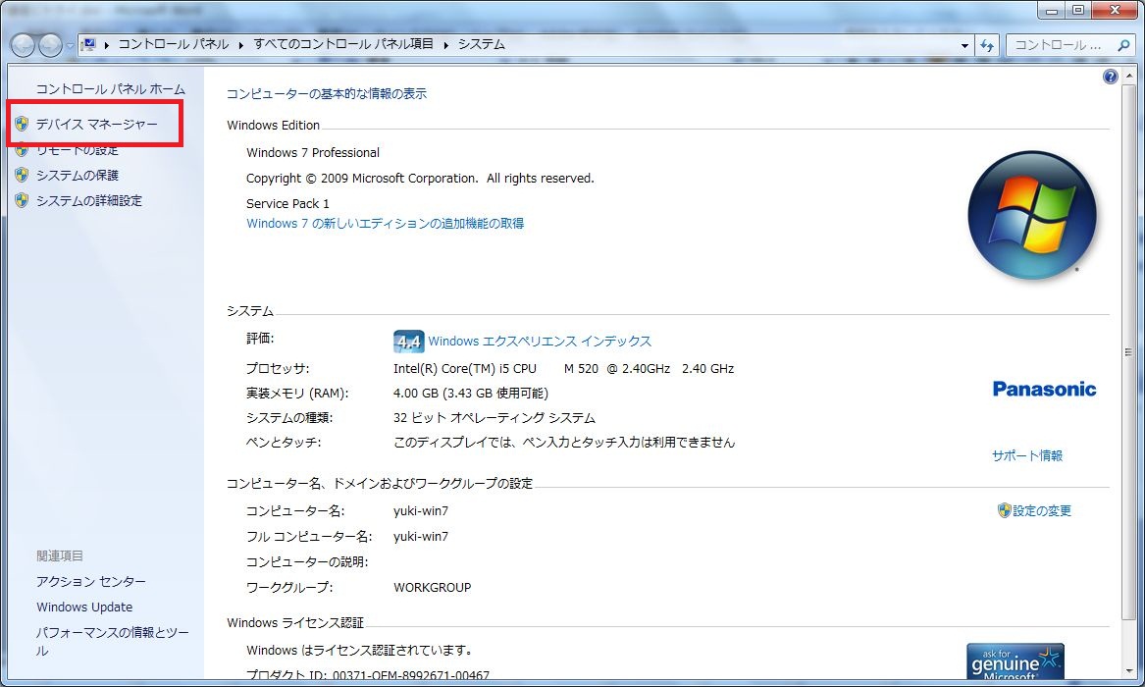Click the ask for genuine Microsoft badge
This screenshot has width=1145, height=687.
(x=1015, y=662)
